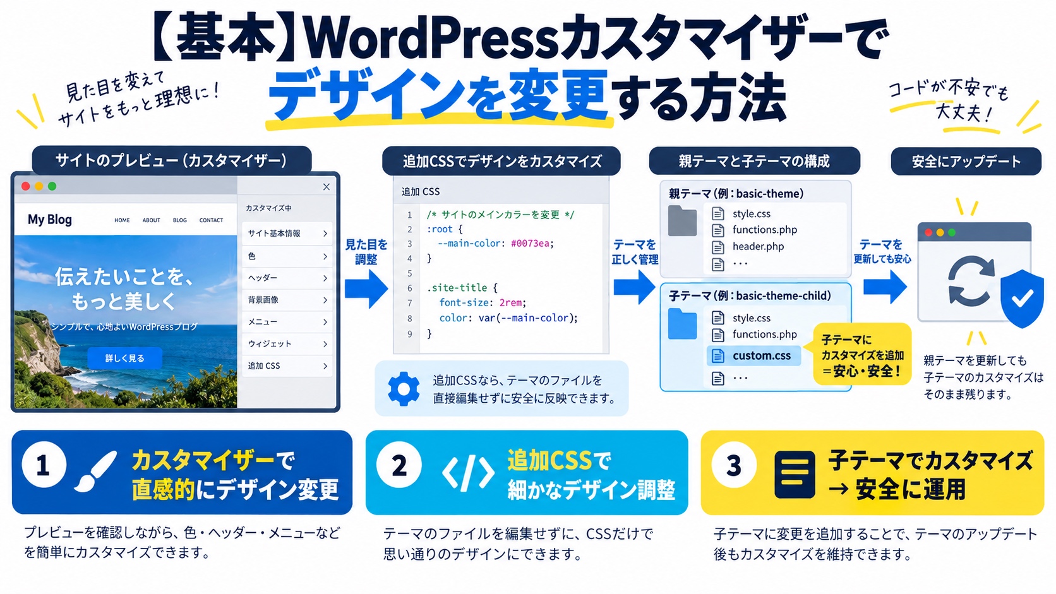
Task: Click the 親テーマと子テーマの構成 header label
Action: pyautogui.click(x=754, y=162)
